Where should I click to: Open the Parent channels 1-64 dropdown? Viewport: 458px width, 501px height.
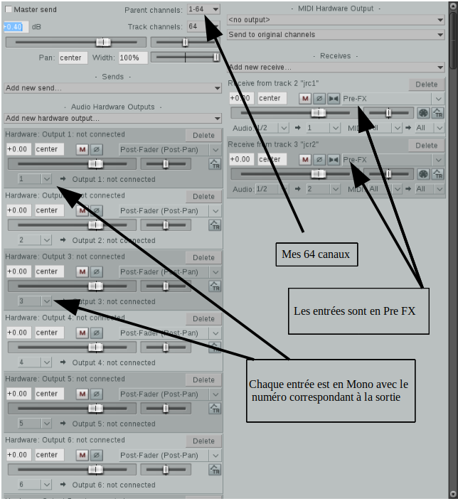point(203,9)
